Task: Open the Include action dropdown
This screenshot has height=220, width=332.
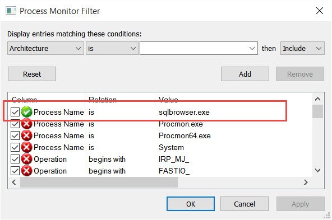Action: click(302, 48)
